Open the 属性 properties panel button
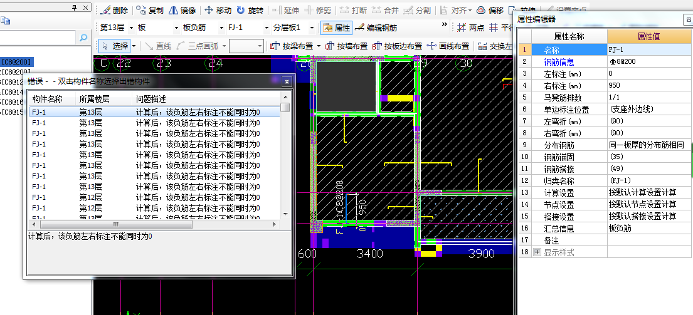The image size is (693, 315). click(336, 28)
